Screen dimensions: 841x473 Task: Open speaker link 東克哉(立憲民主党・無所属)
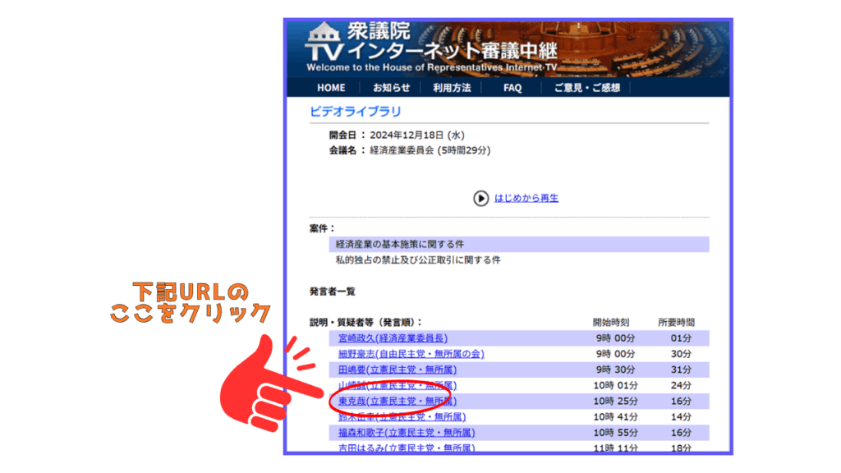[x=398, y=401]
